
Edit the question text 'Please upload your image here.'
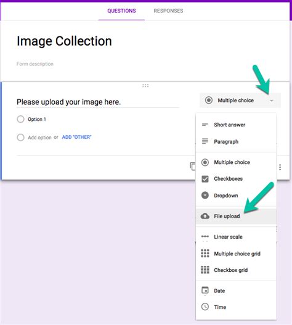click(98, 102)
